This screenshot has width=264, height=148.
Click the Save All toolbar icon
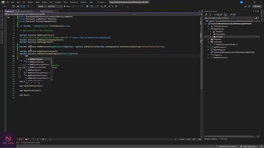coord(24,7)
